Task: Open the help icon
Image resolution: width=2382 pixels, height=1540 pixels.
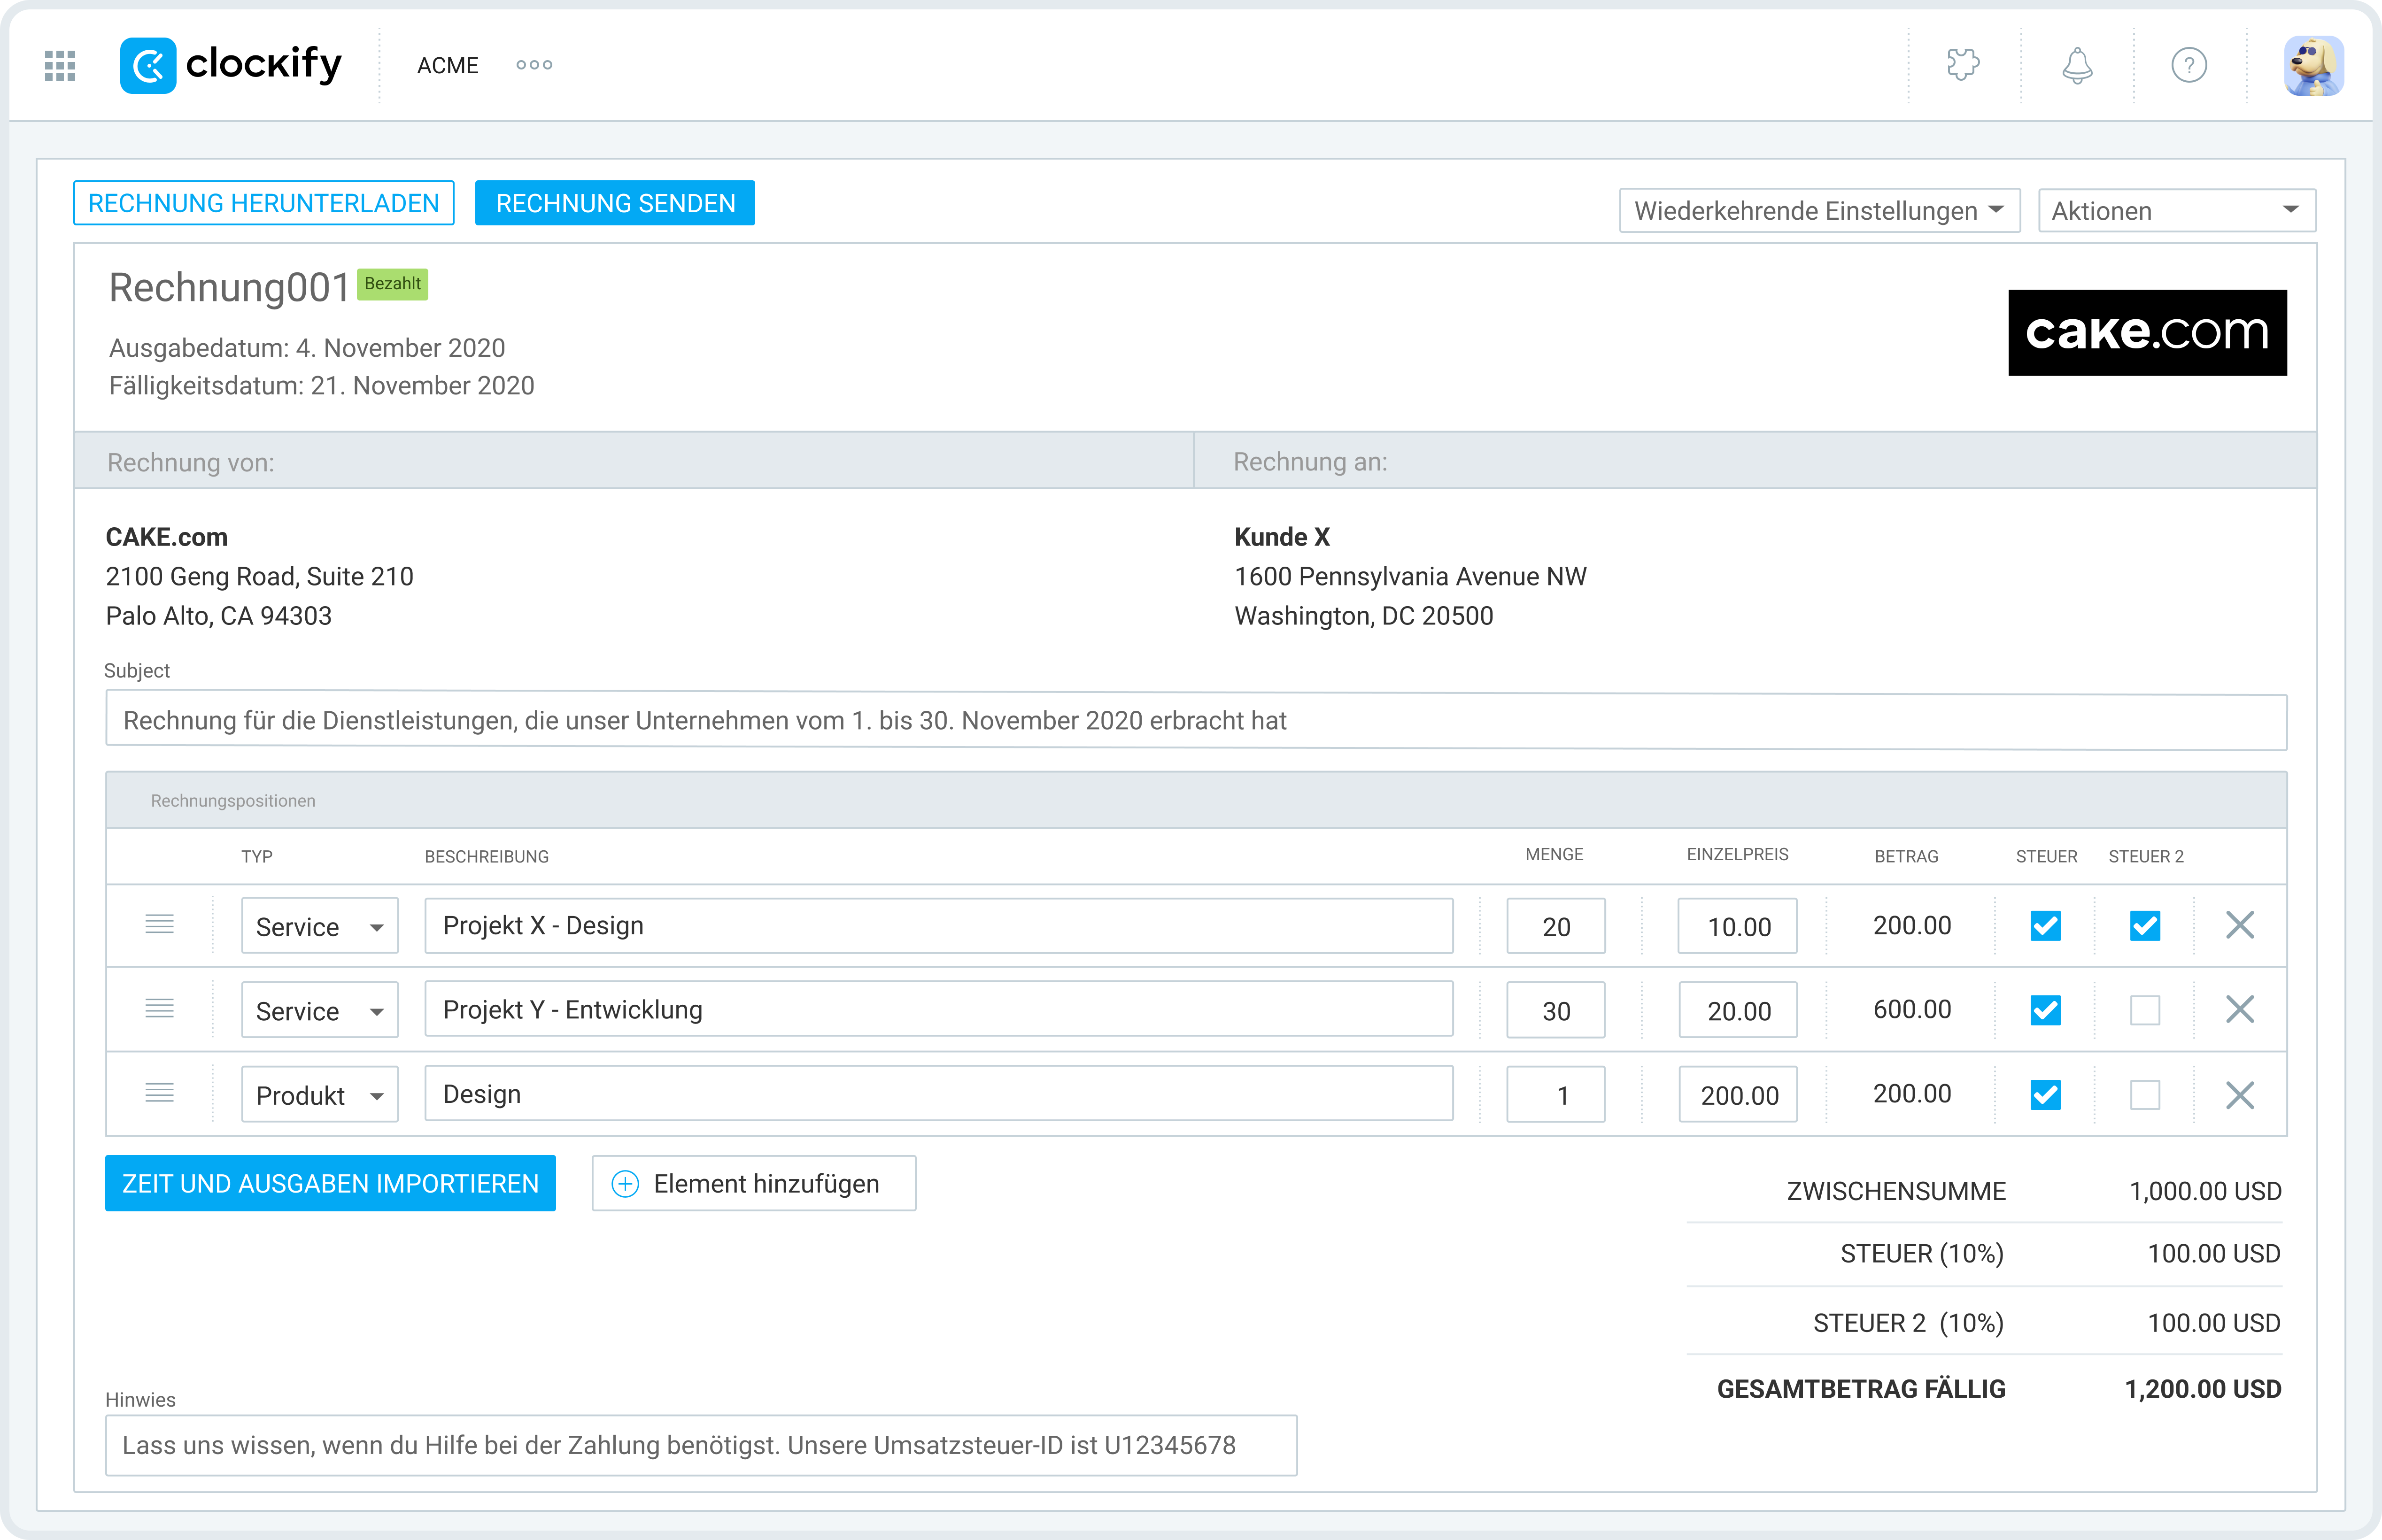Action: (x=2189, y=65)
